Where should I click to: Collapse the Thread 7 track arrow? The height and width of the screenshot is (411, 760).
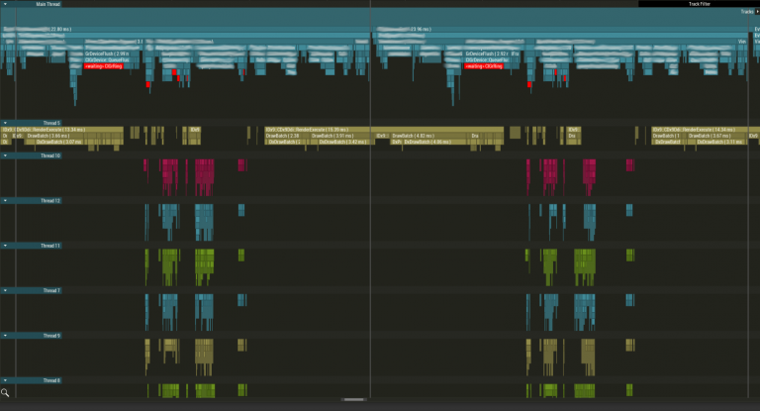pyautogui.click(x=5, y=290)
